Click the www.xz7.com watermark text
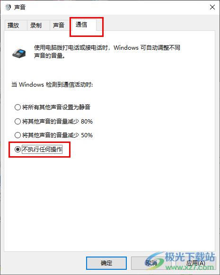220x275 pixels. point(190,267)
